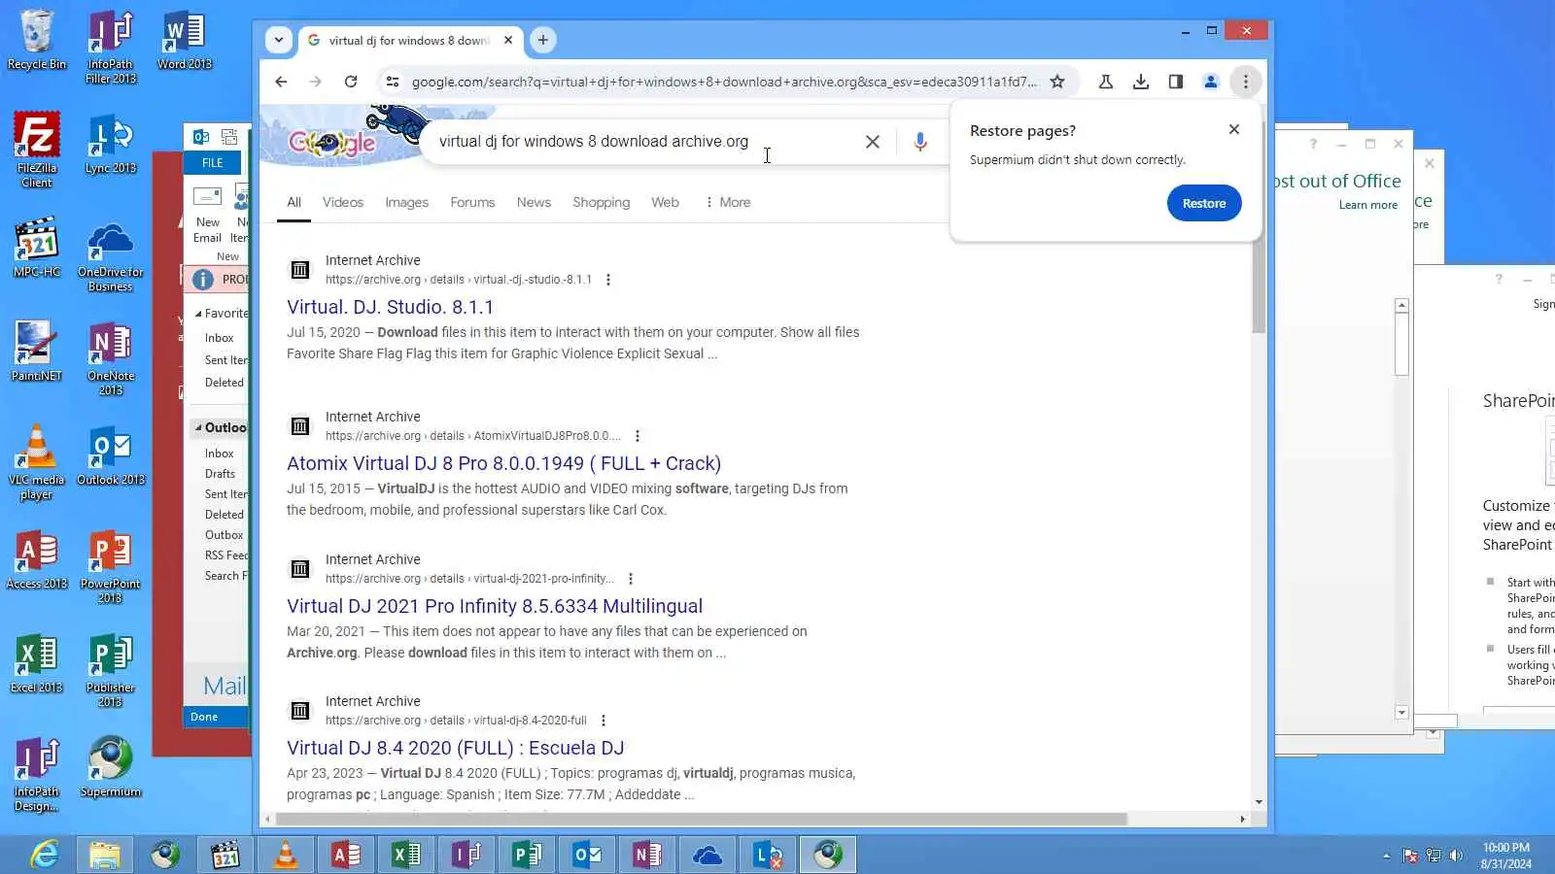Clear the Google search box with X

click(x=873, y=142)
